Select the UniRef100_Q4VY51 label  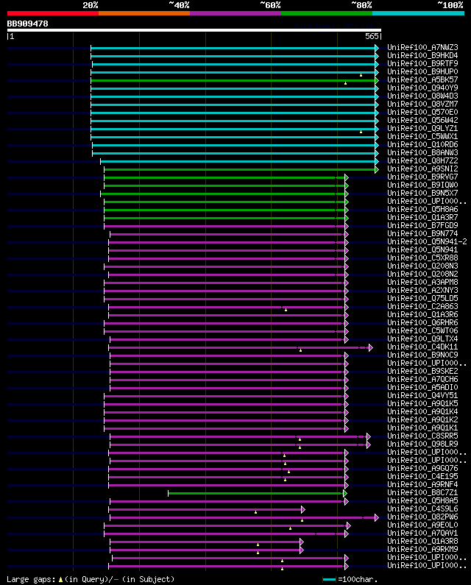pyautogui.click(x=422, y=395)
